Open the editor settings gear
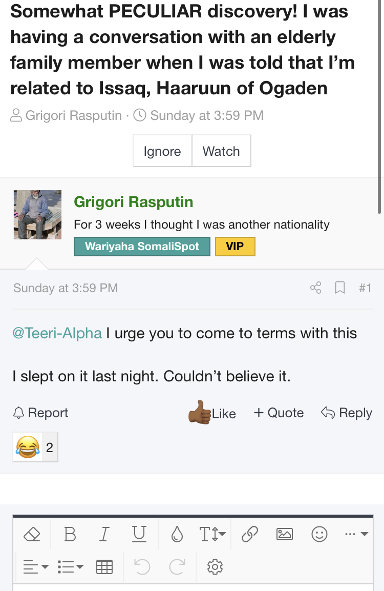The width and height of the screenshot is (384, 591). (215, 566)
